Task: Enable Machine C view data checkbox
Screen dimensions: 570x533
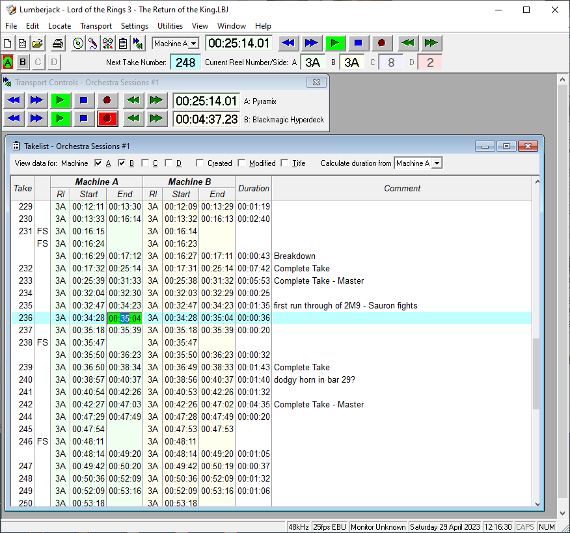Action: point(145,163)
